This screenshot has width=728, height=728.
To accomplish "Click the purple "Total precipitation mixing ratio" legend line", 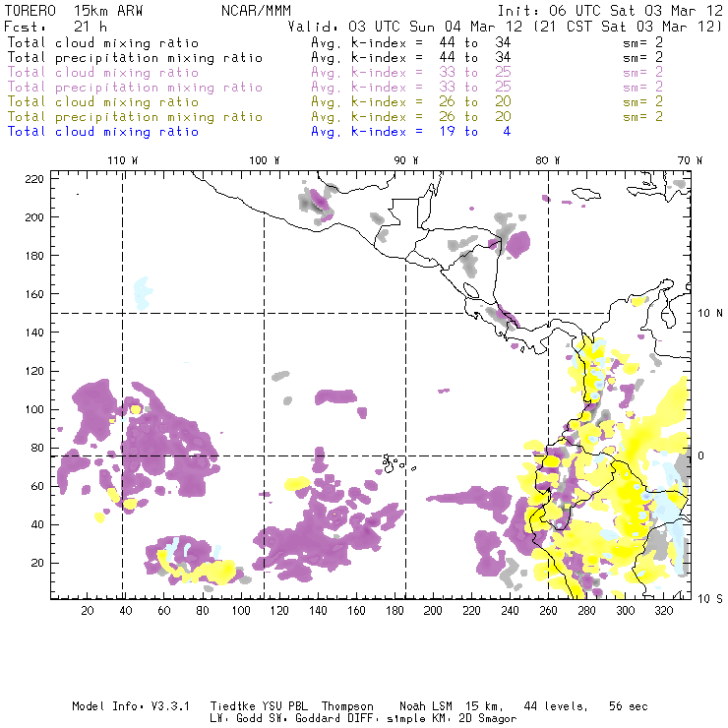I will [x=135, y=88].
